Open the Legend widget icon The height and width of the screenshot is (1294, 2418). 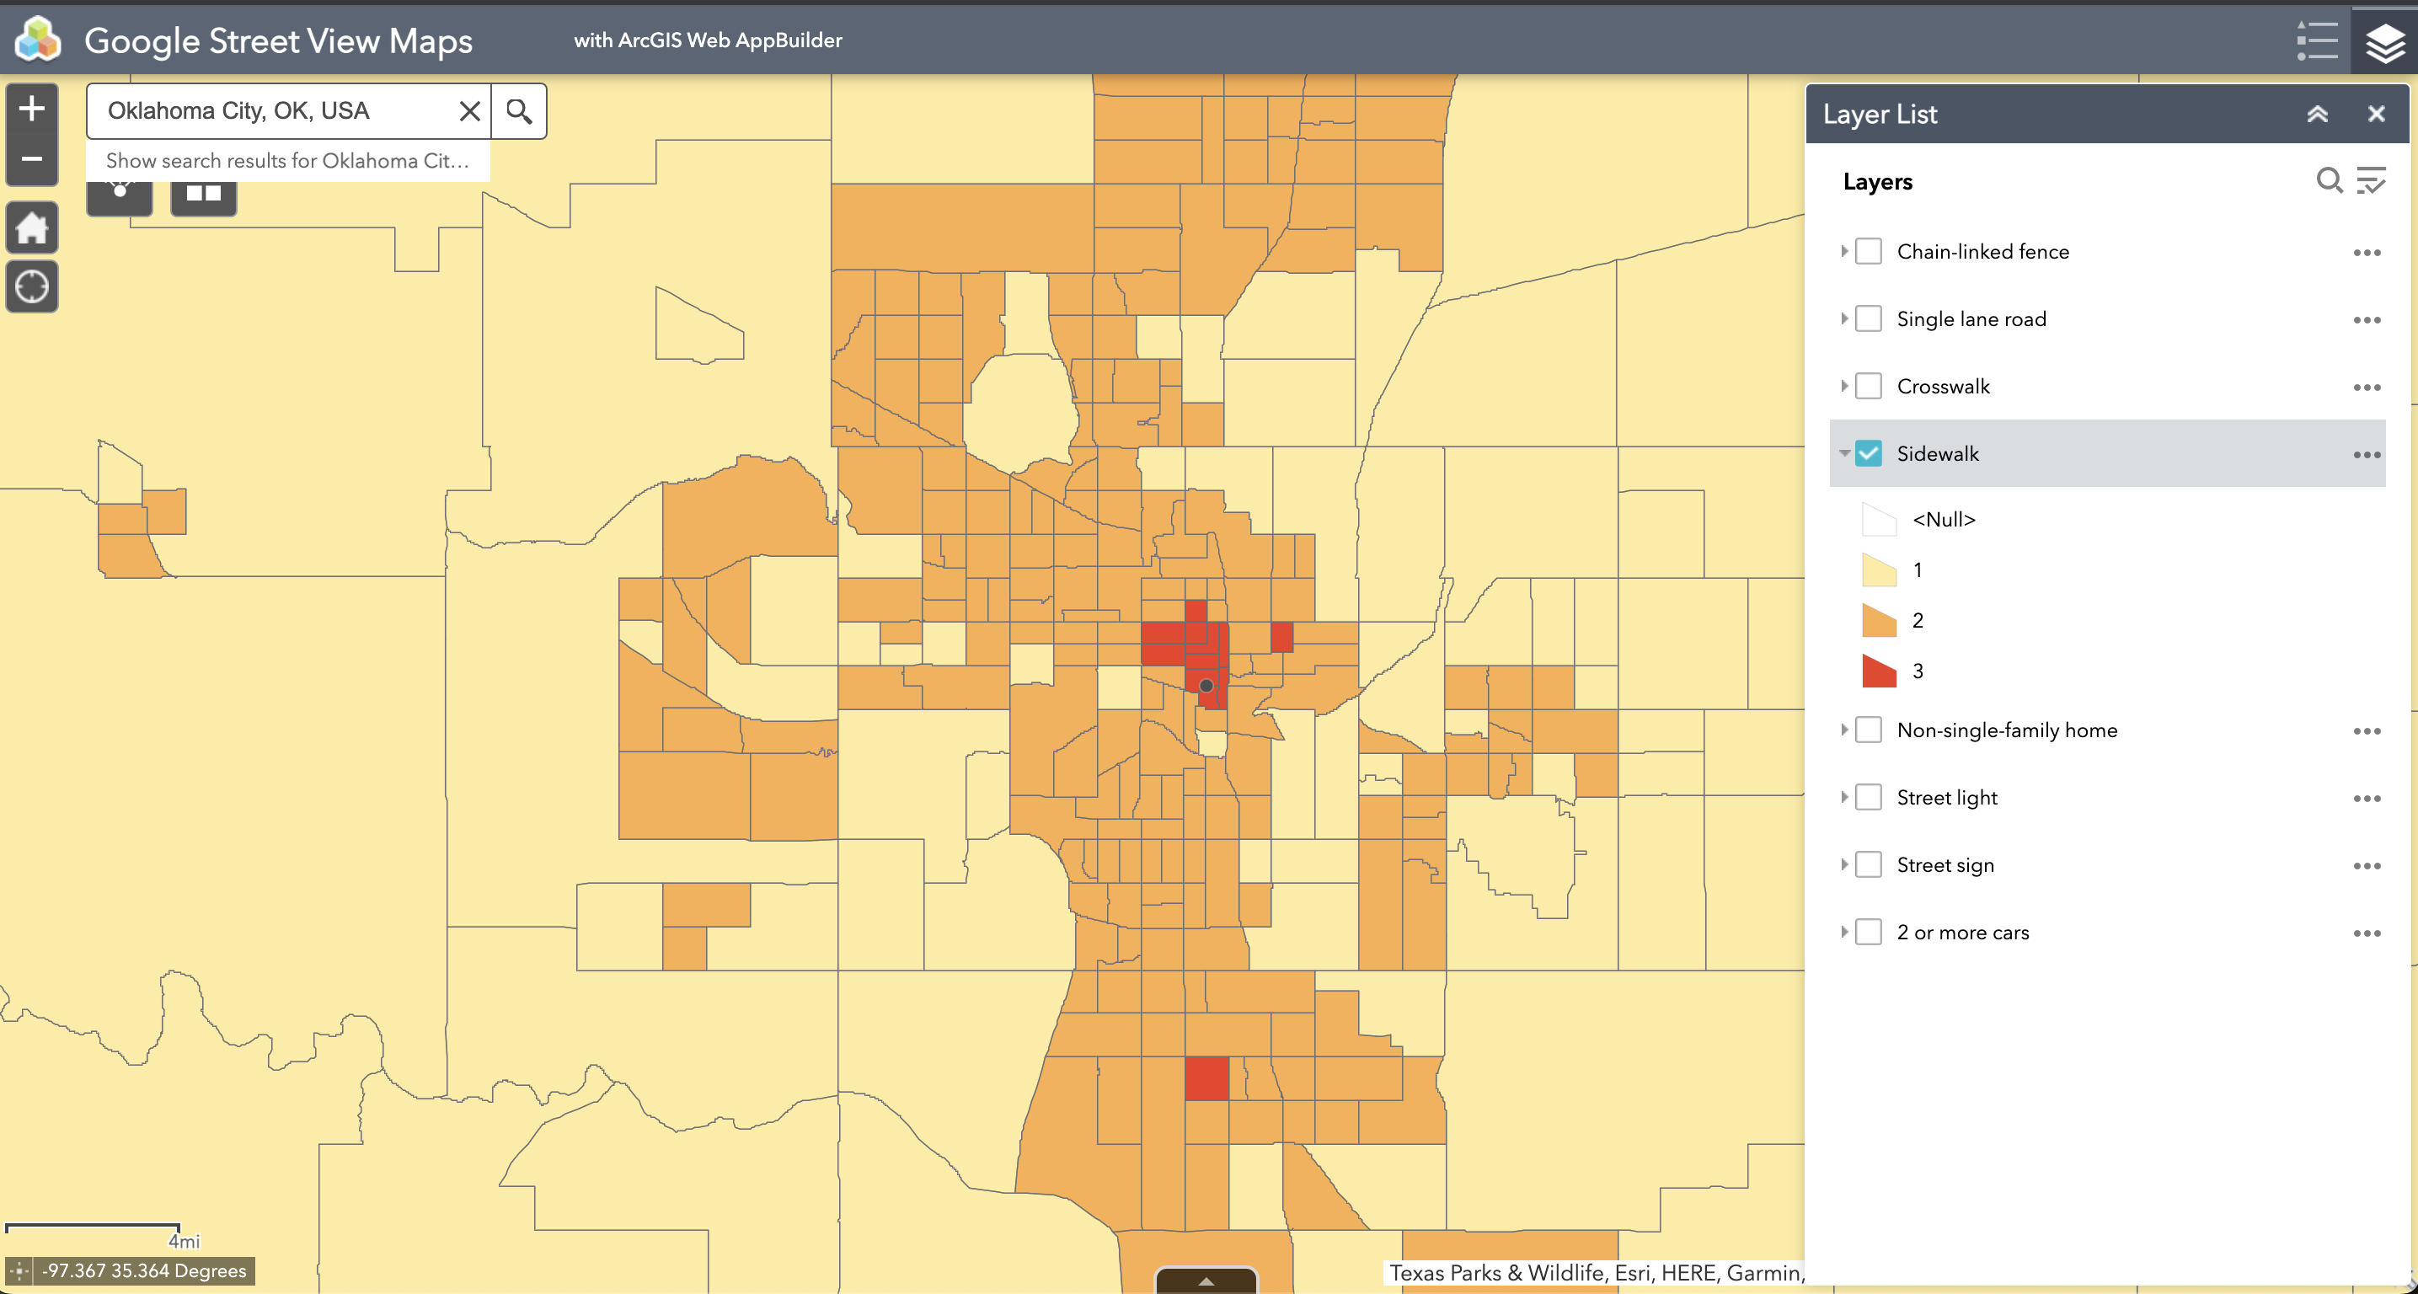tap(2316, 41)
